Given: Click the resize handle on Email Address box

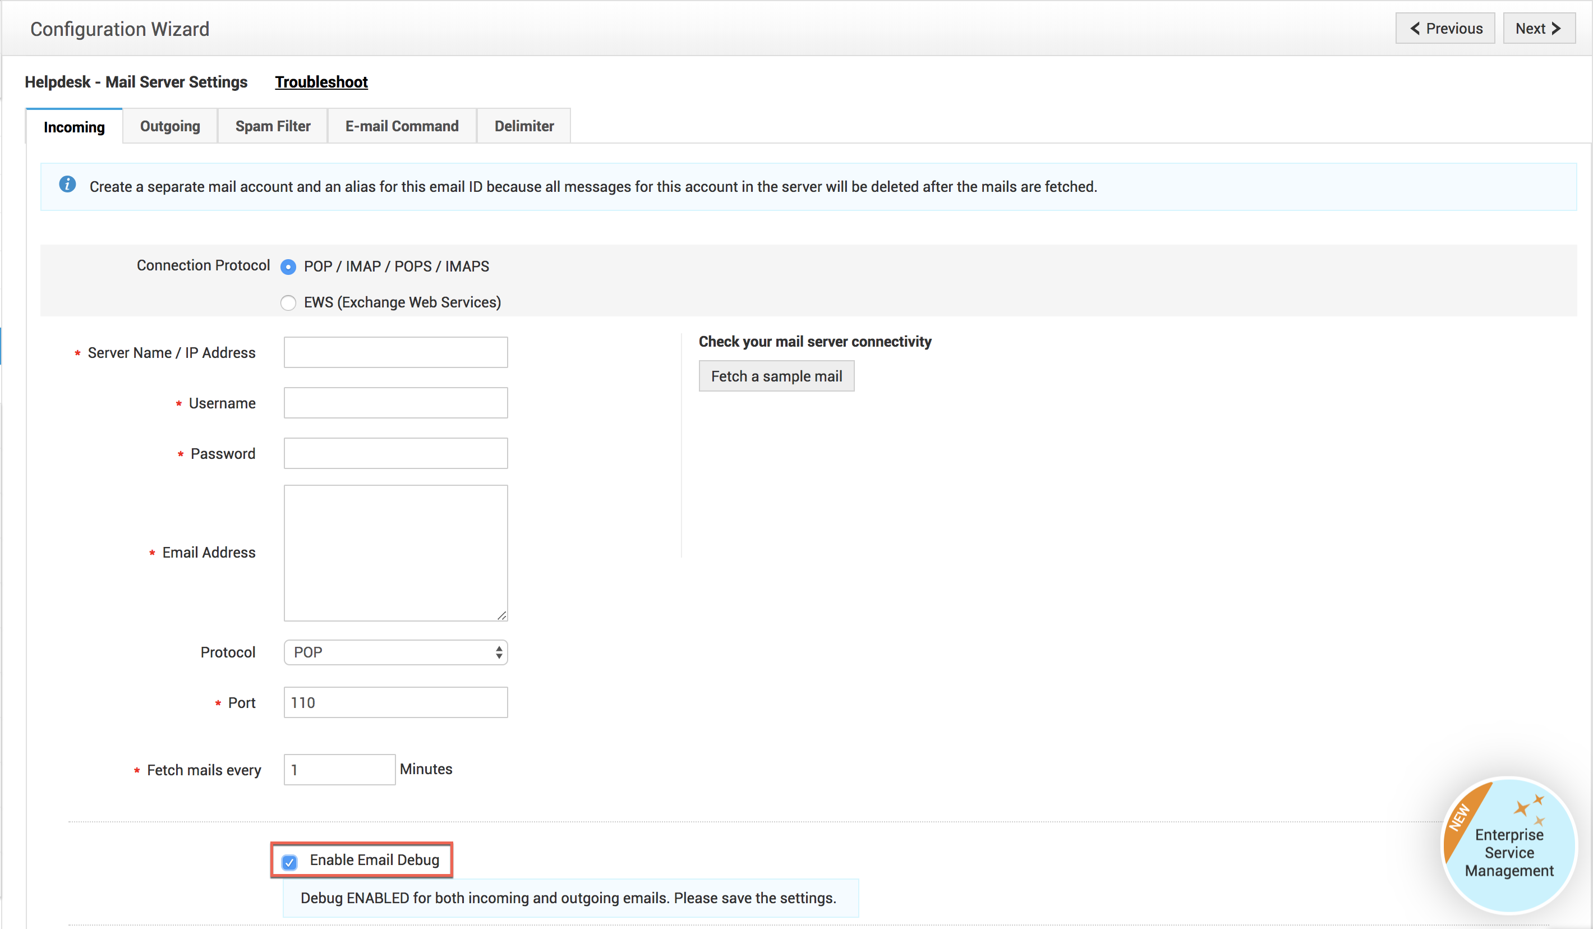Looking at the screenshot, I should (503, 615).
